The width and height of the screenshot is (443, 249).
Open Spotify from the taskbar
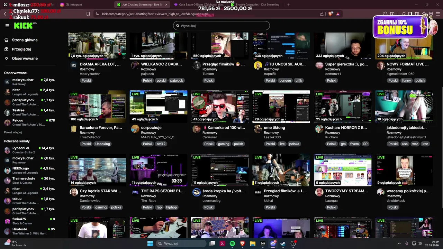(232, 243)
